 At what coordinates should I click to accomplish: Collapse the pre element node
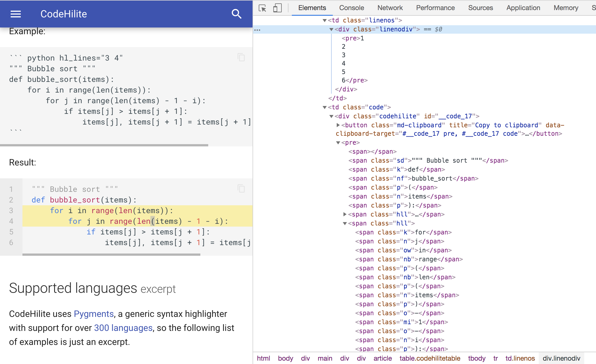tap(338, 142)
